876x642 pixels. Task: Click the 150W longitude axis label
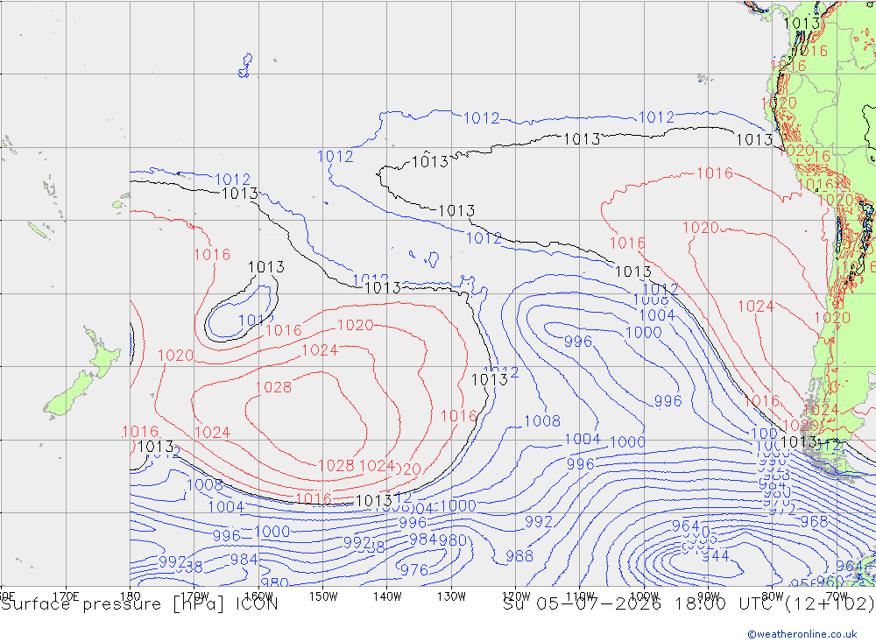tap(323, 596)
